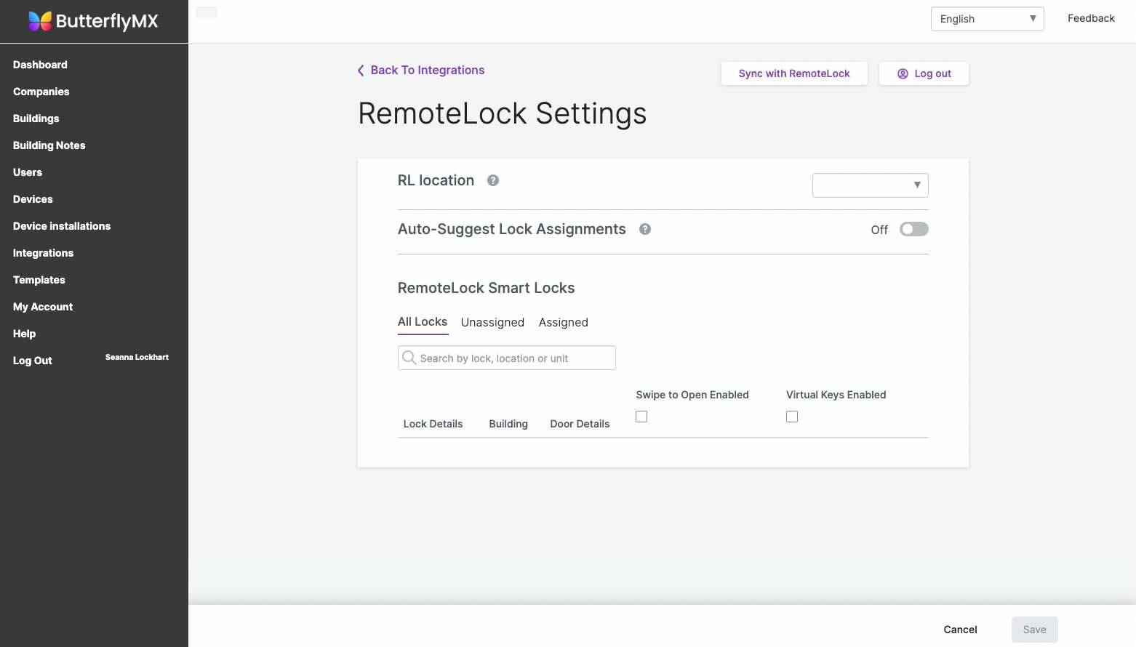The width and height of the screenshot is (1136, 647).
Task: Click the back chevron near Back To Integrations
Action: click(x=361, y=70)
